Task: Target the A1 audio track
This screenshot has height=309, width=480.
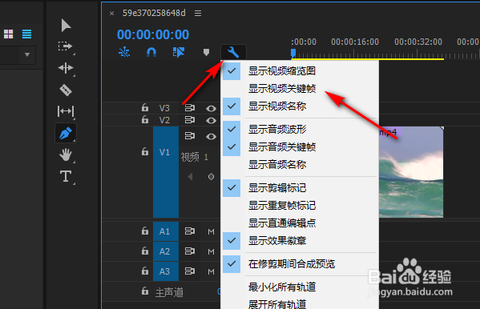Action: pos(166,231)
